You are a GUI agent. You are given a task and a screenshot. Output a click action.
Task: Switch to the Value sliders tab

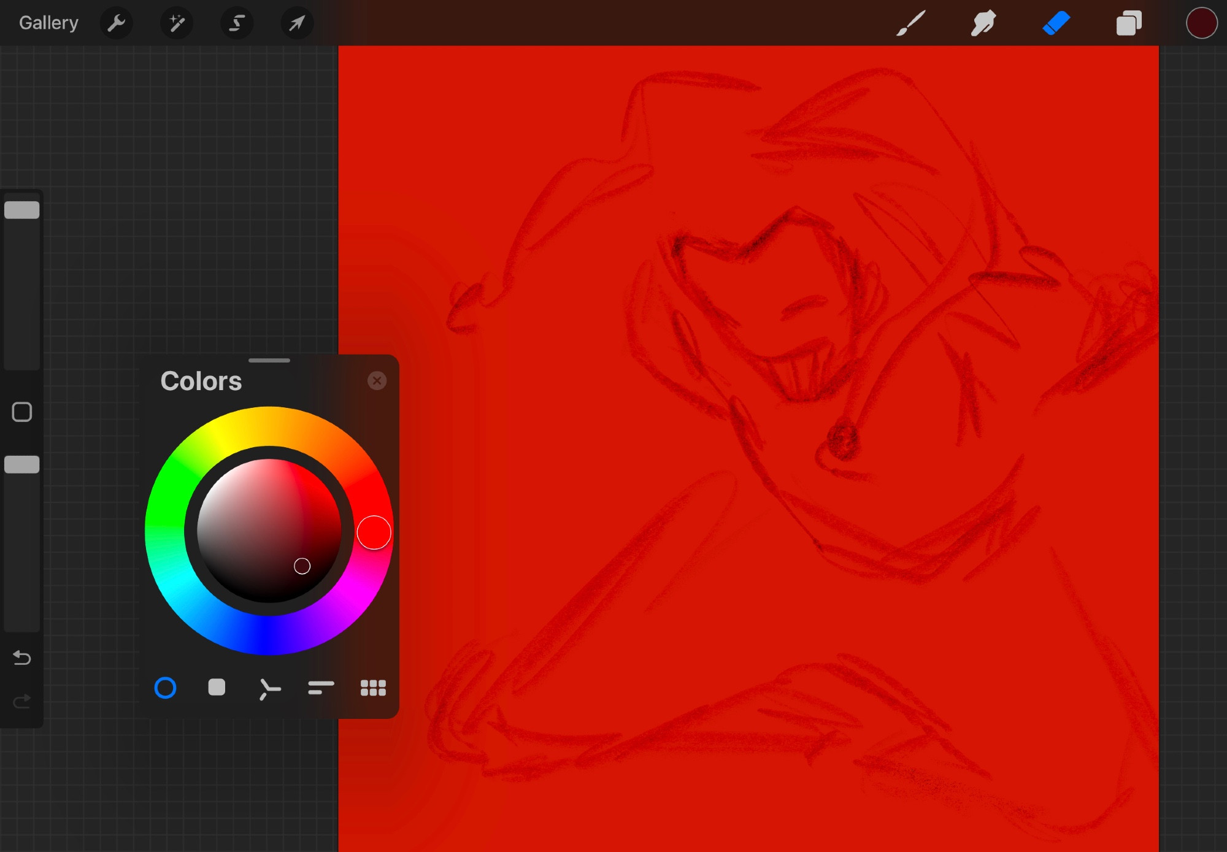pos(321,688)
